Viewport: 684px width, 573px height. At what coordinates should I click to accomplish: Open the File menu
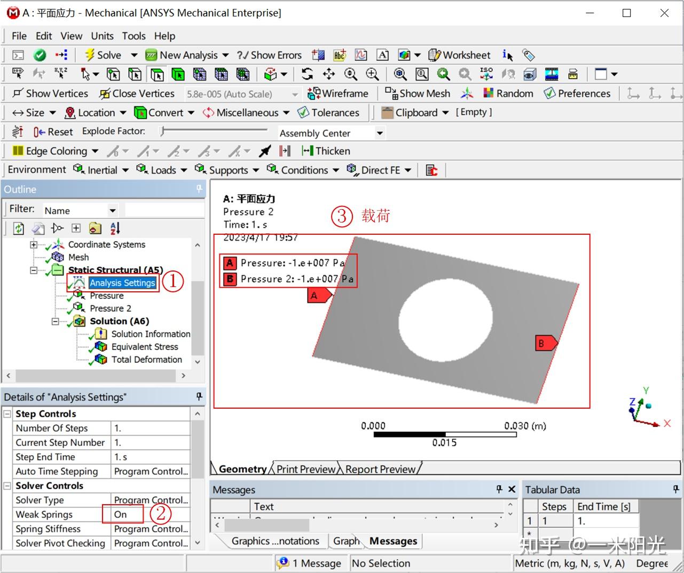click(19, 36)
